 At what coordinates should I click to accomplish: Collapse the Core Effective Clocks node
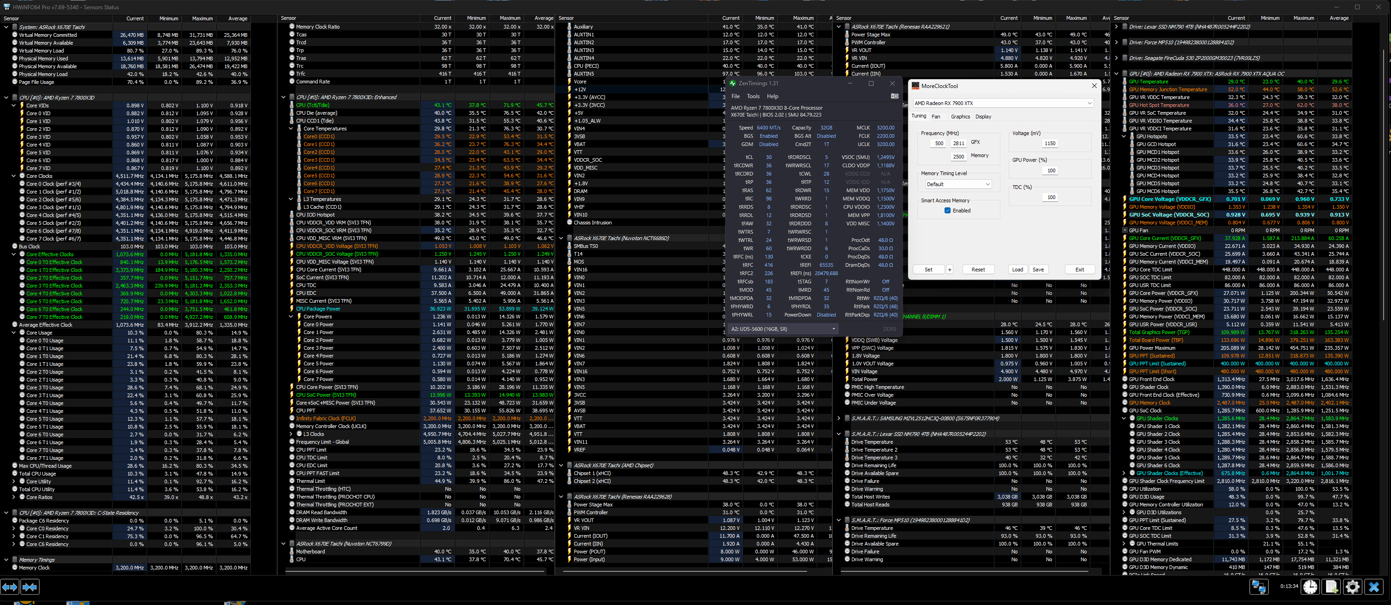pyautogui.click(x=13, y=254)
